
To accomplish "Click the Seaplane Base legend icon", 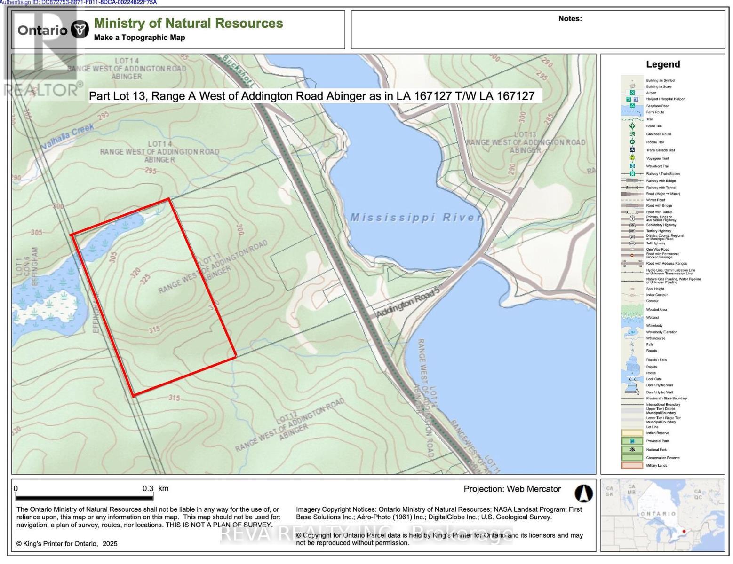I will [x=632, y=106].
